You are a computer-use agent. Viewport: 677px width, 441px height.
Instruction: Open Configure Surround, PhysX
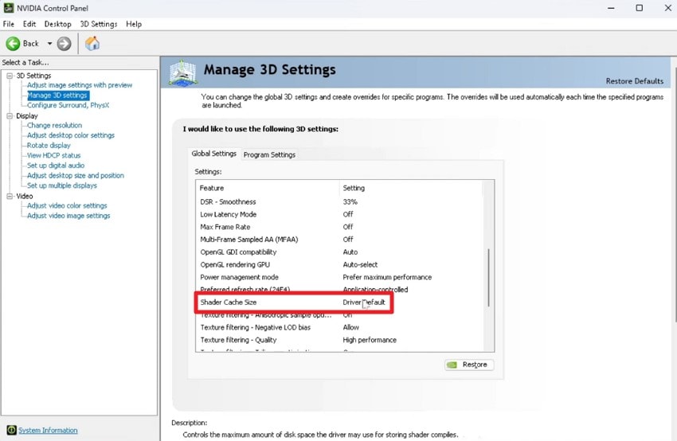[x=68, y=105]
